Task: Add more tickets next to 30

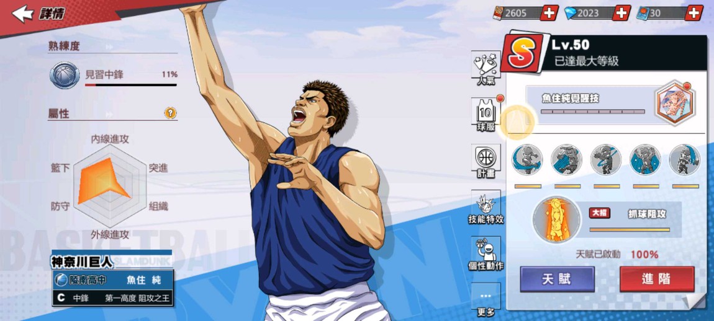Action: coord(694,13)
